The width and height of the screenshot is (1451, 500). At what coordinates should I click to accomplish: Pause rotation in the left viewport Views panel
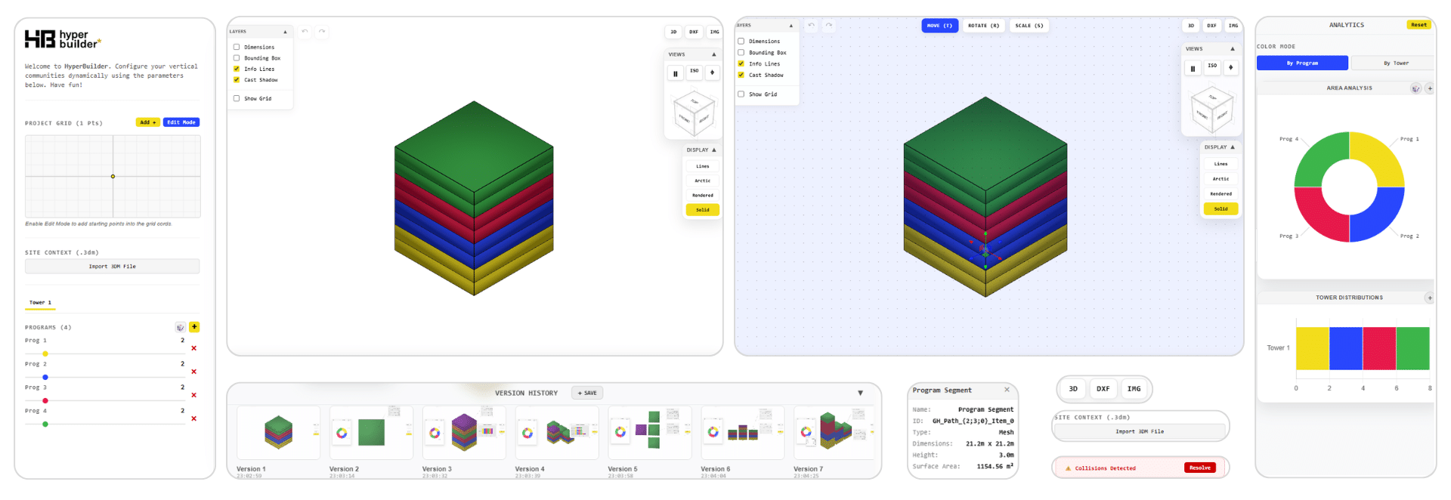click(x=676, y=73)
